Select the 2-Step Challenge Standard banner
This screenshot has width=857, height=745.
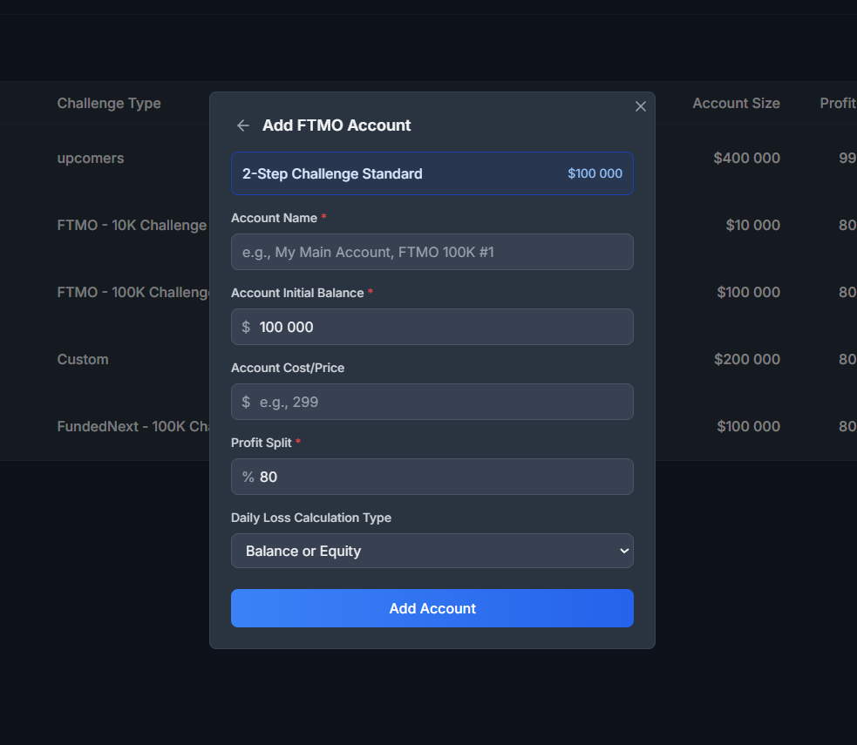point(432,173)
